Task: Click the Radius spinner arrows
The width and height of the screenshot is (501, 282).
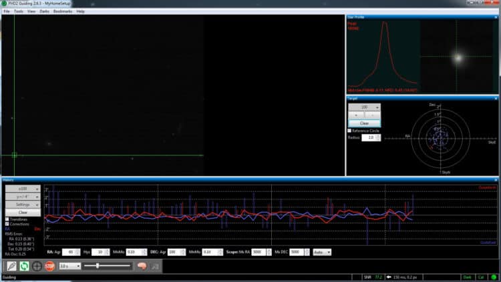Action: (x=378, y=137)
